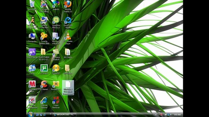Launch the uTorrent shortcut
The height and width of the screenshot is (117, 209).
[44, 69]
